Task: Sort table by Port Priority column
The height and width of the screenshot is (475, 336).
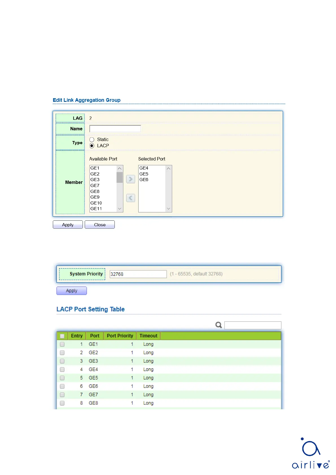Action: pyautogui.click(x=120, y=336)
